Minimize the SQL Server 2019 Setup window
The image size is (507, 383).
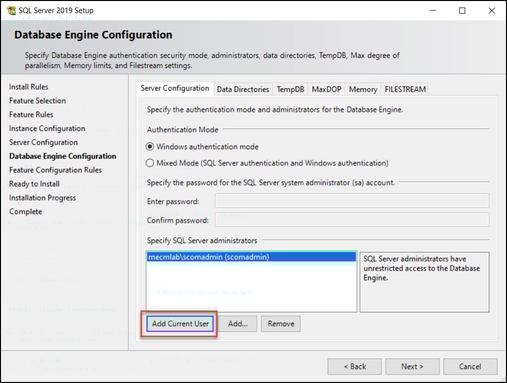click(x=432, y=11)
